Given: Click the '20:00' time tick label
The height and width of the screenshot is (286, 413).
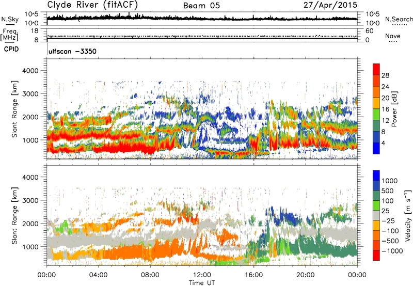Looking at the screenshot, I should [x=305, y=275].
